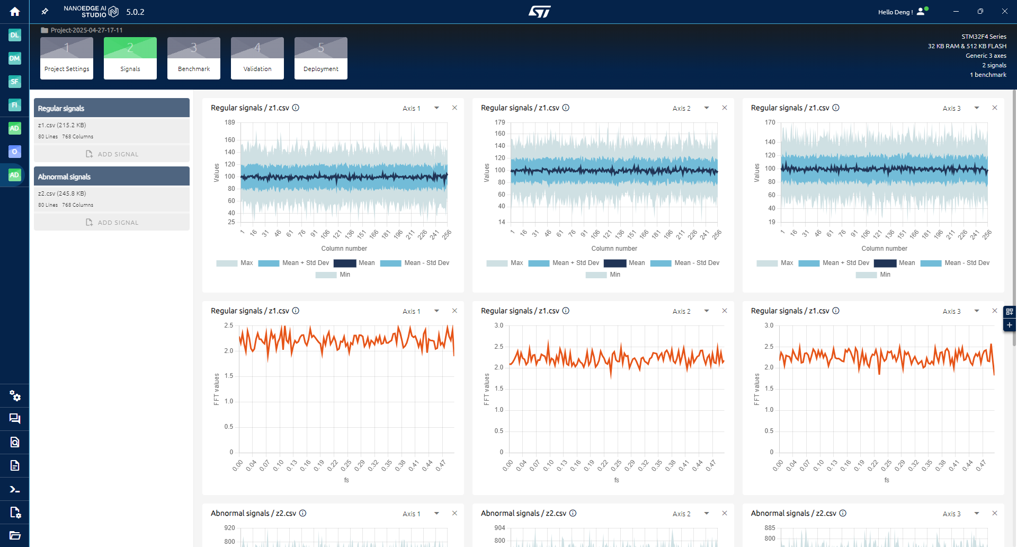Show info for FFT Axis 2 z1.csv chart
The width and height of the screenshot is (1017, 547).
566,311
